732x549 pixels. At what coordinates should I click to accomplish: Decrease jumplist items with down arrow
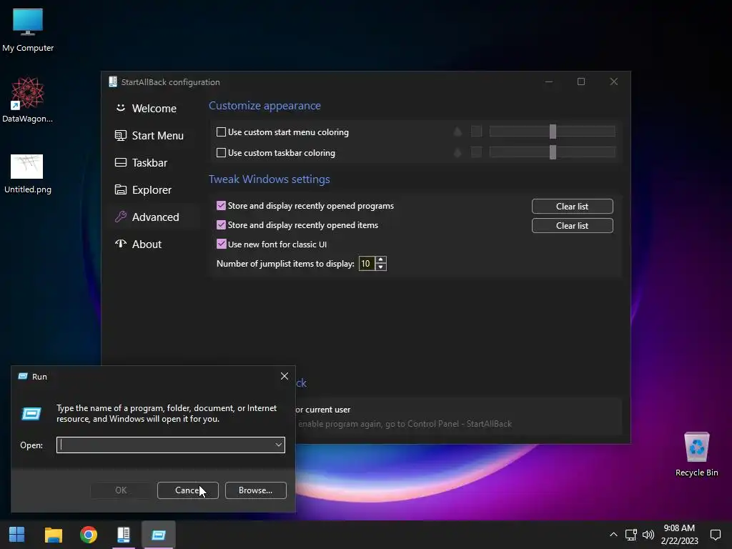point(381,267)
